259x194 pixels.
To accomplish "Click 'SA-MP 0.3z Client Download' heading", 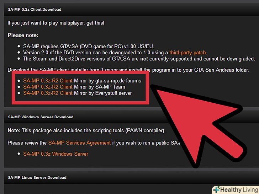I will click(x=35, y=9).
